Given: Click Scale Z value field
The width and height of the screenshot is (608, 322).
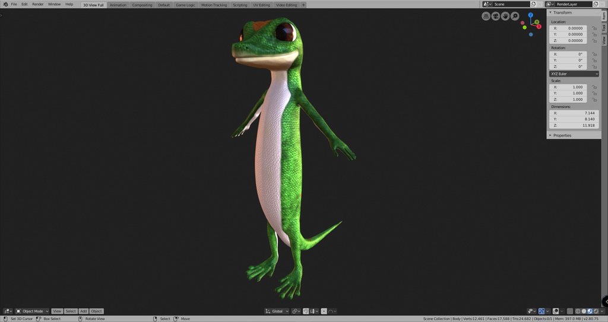Looking at the screenshot, I should click(568, 100).
